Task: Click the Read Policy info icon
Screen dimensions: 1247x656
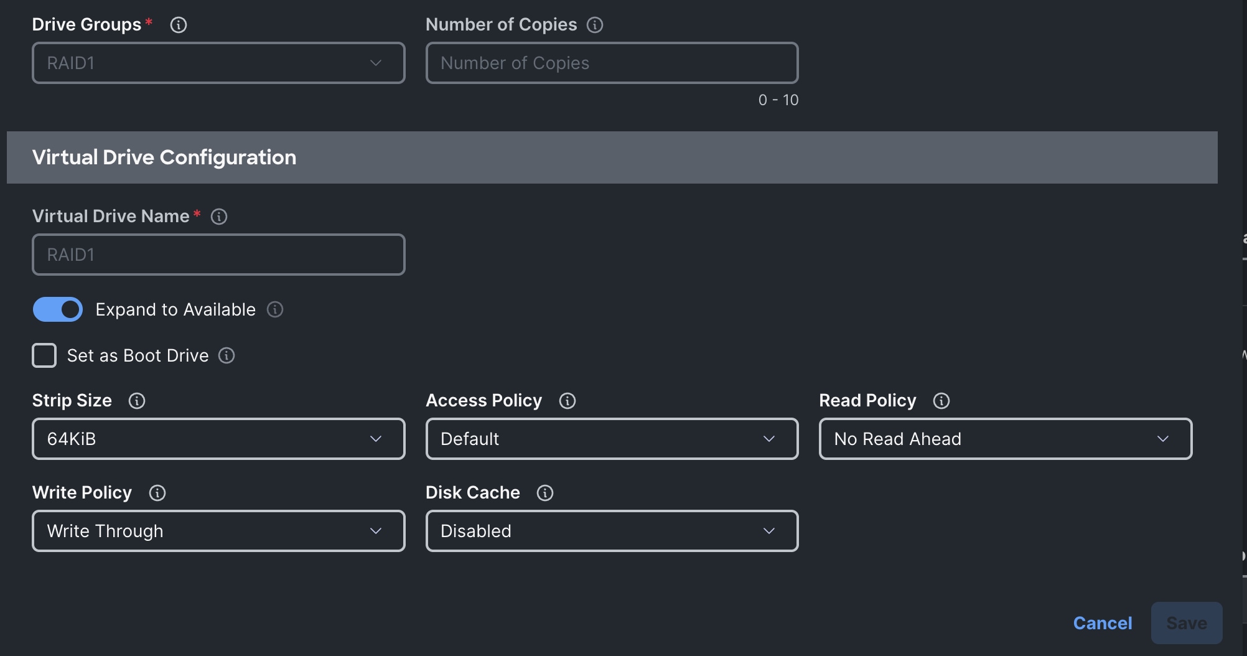Action: (941, 401)
